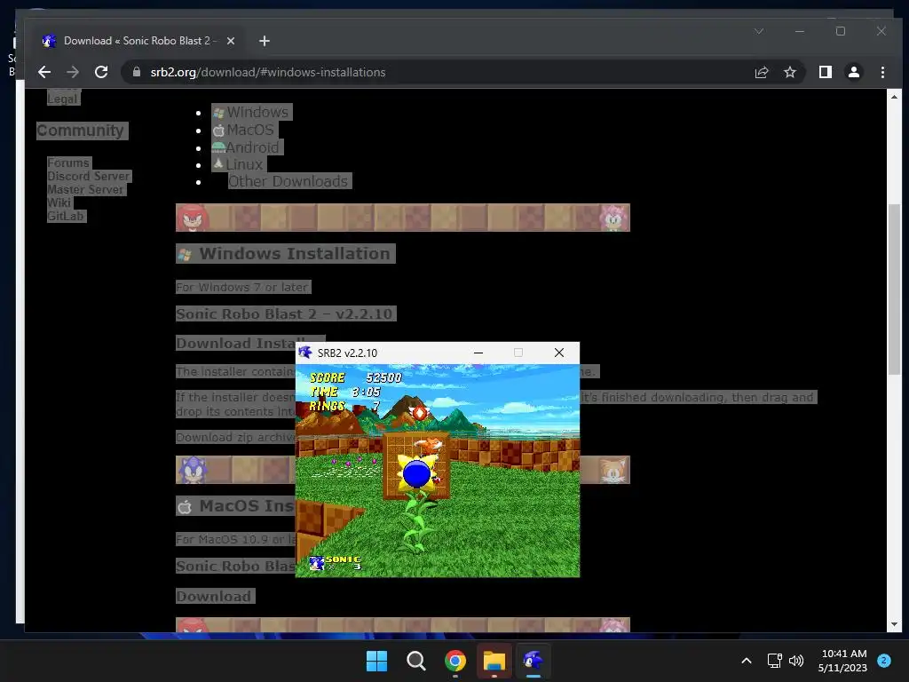Image resolution: width=909 pixels, height=682 pixels.
Task: Open the Chrome profile menu
Action: click(853, 72)
